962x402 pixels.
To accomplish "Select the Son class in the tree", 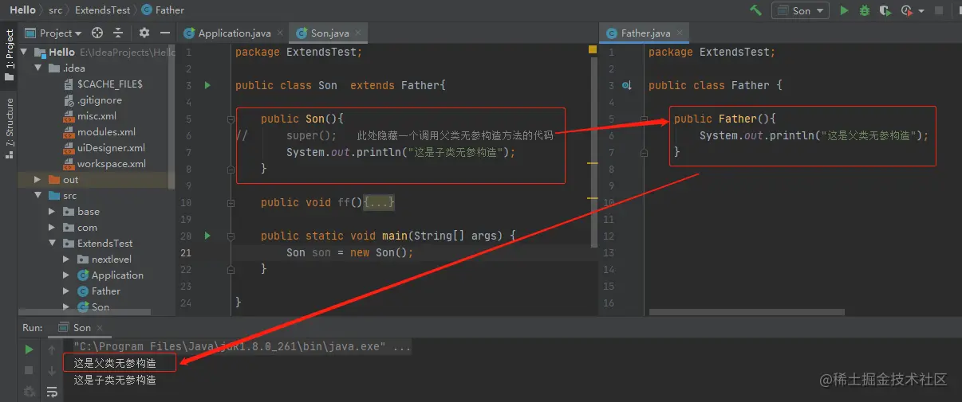I will (93, 307).
